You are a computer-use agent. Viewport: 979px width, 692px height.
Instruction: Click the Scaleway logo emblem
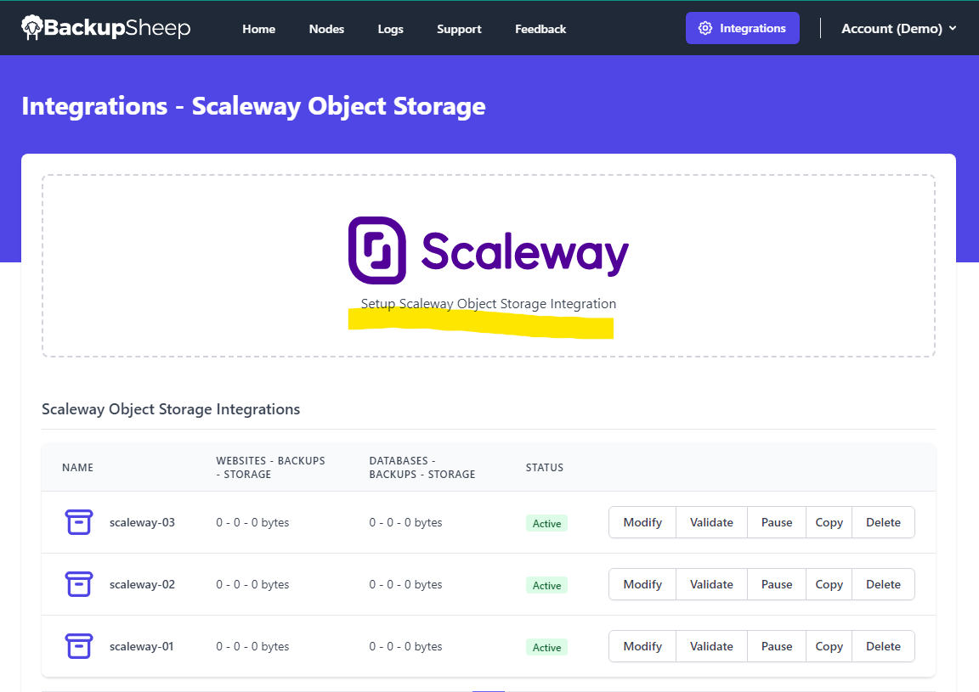[377, 250]
